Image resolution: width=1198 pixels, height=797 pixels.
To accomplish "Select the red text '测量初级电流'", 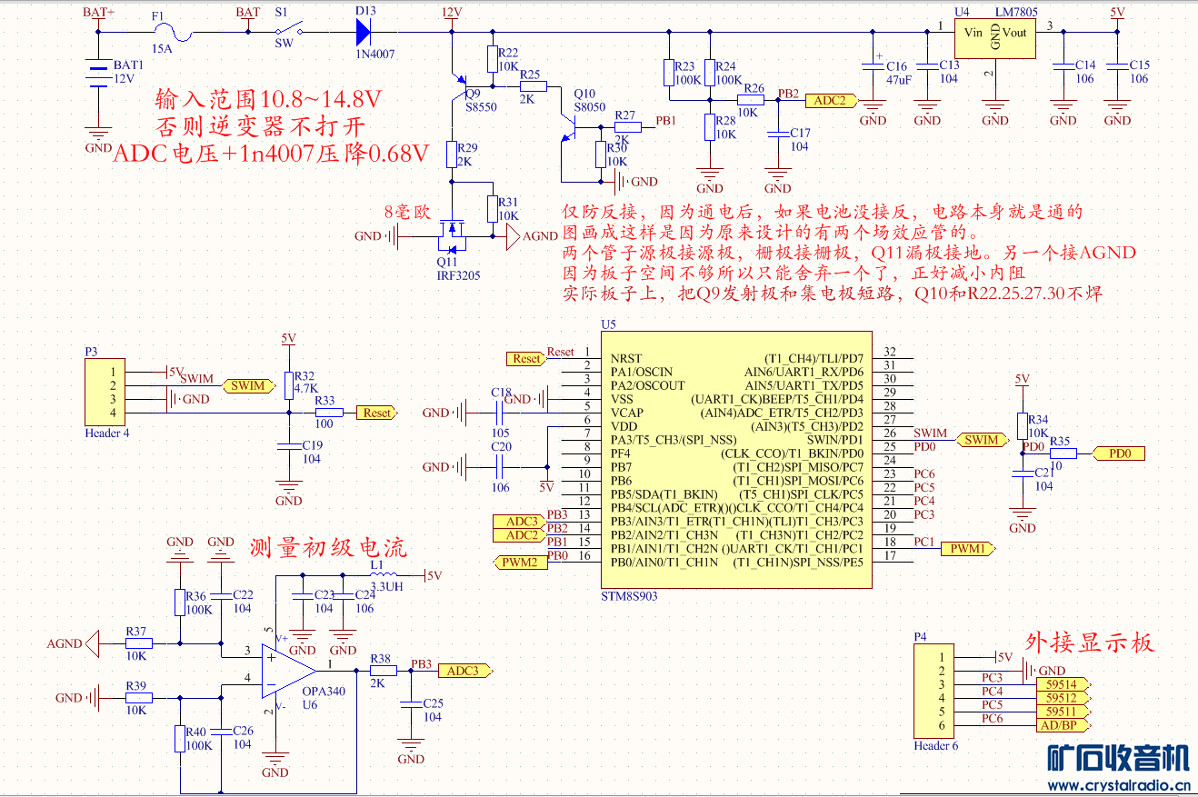I will [x=327, y=546].
